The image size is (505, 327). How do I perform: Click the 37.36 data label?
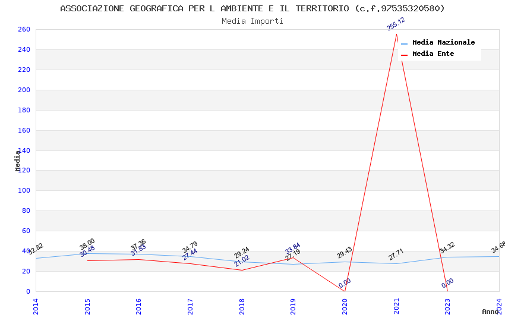click(138, 244)
